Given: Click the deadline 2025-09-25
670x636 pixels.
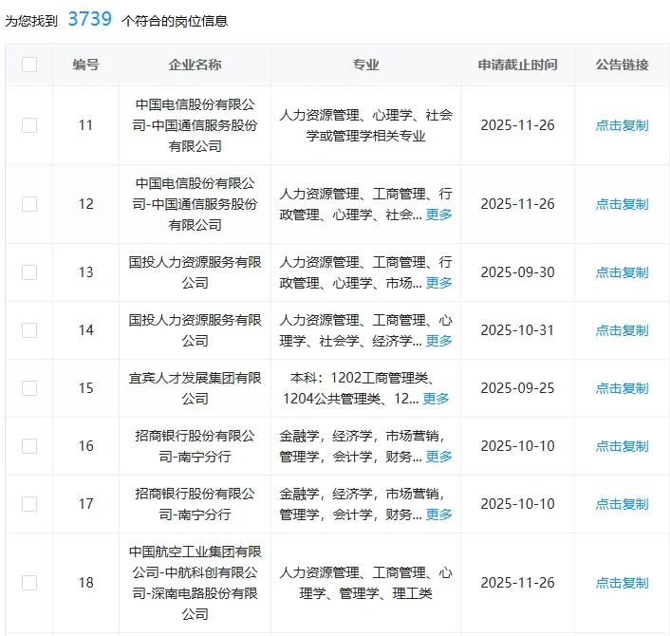Looking at the screenshot, I should coord(517,388).
